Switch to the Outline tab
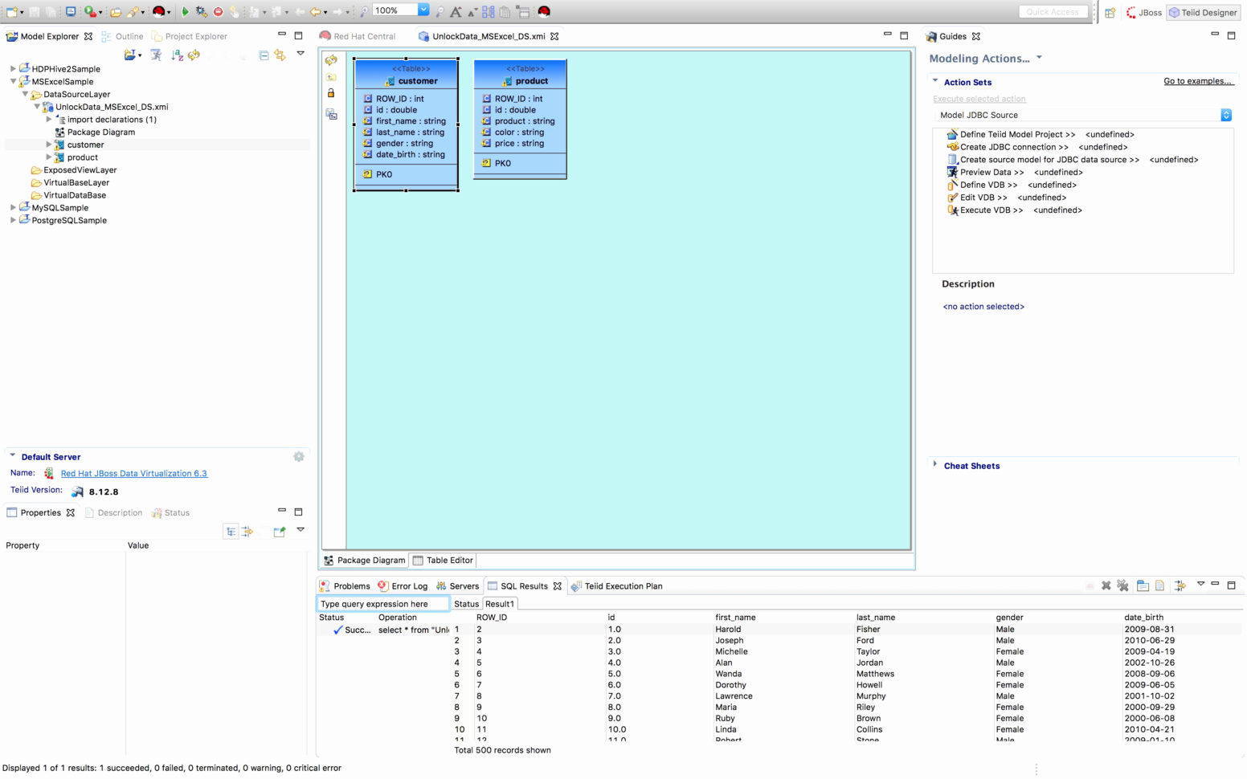The image size is (1247, 779). [x=122, y=36]
